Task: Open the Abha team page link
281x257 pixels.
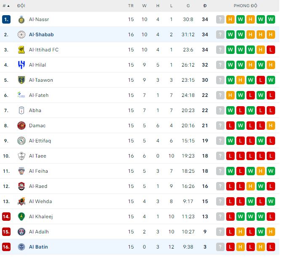Action: point(35,110)
